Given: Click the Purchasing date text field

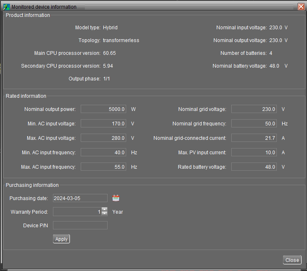Looking at the screenshot, I should coord(80,198).
